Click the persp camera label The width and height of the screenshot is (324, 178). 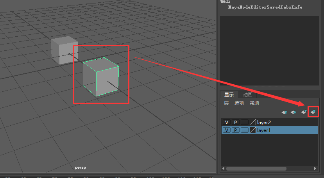point(81,167)
